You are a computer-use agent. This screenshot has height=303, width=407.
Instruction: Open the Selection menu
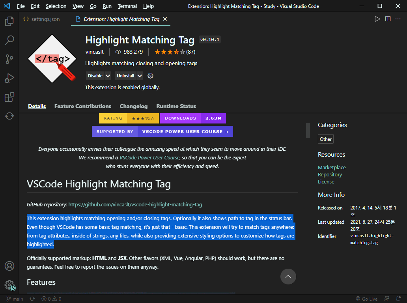56,6
